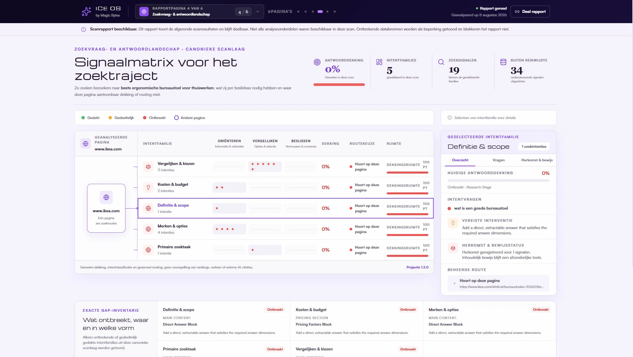Toggle the Gedekt legend filter
Viewport: 633px width, 357px height.
click(90, 118)
